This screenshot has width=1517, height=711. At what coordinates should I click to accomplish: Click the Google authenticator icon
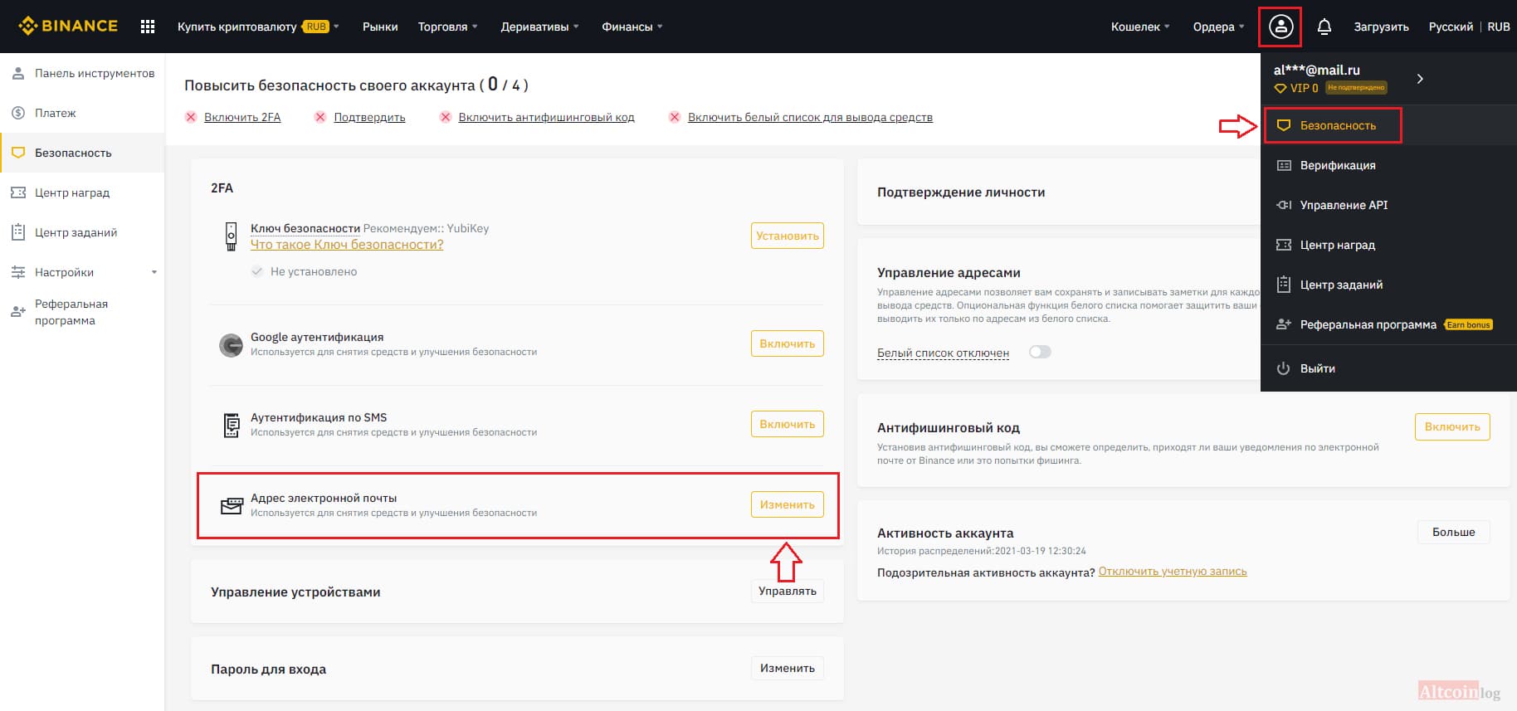(231, 344)
